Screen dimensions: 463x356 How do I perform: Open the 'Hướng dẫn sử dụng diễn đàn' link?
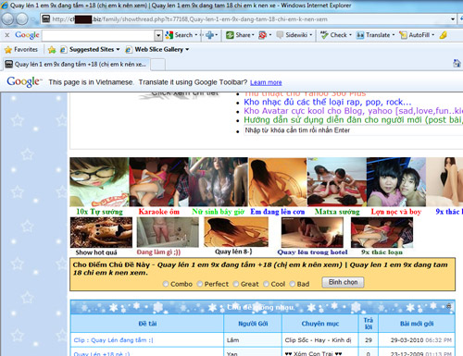[353, 120]
